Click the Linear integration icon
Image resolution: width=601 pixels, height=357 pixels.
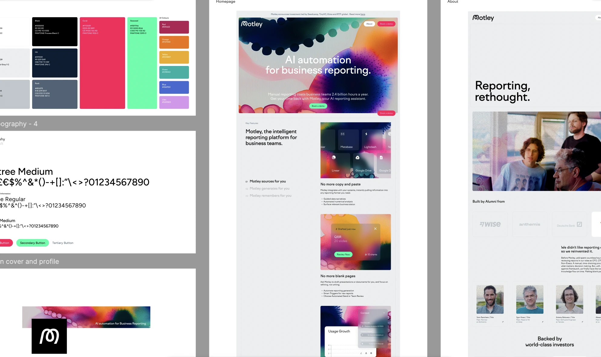(x=334, y=157)
